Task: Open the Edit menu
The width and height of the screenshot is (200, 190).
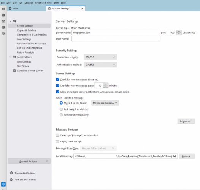Action: pos(8,3)
